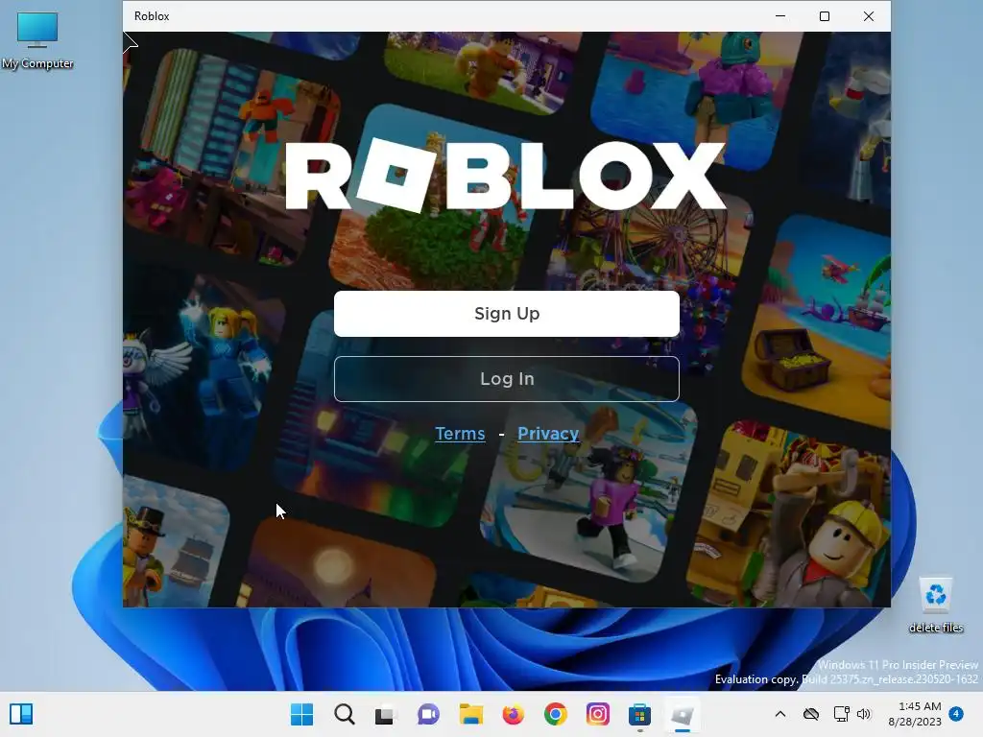Open the volume tray icon
The height and width of the screenshot is (737, 983).
(x=865, y=714)
